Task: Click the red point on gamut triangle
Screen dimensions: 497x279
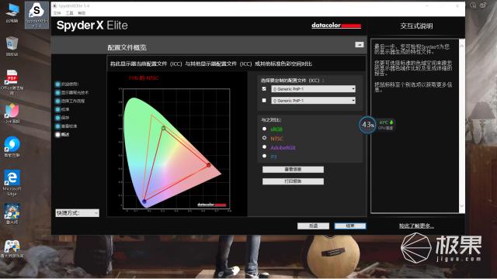Action: (x=208, y=165)
